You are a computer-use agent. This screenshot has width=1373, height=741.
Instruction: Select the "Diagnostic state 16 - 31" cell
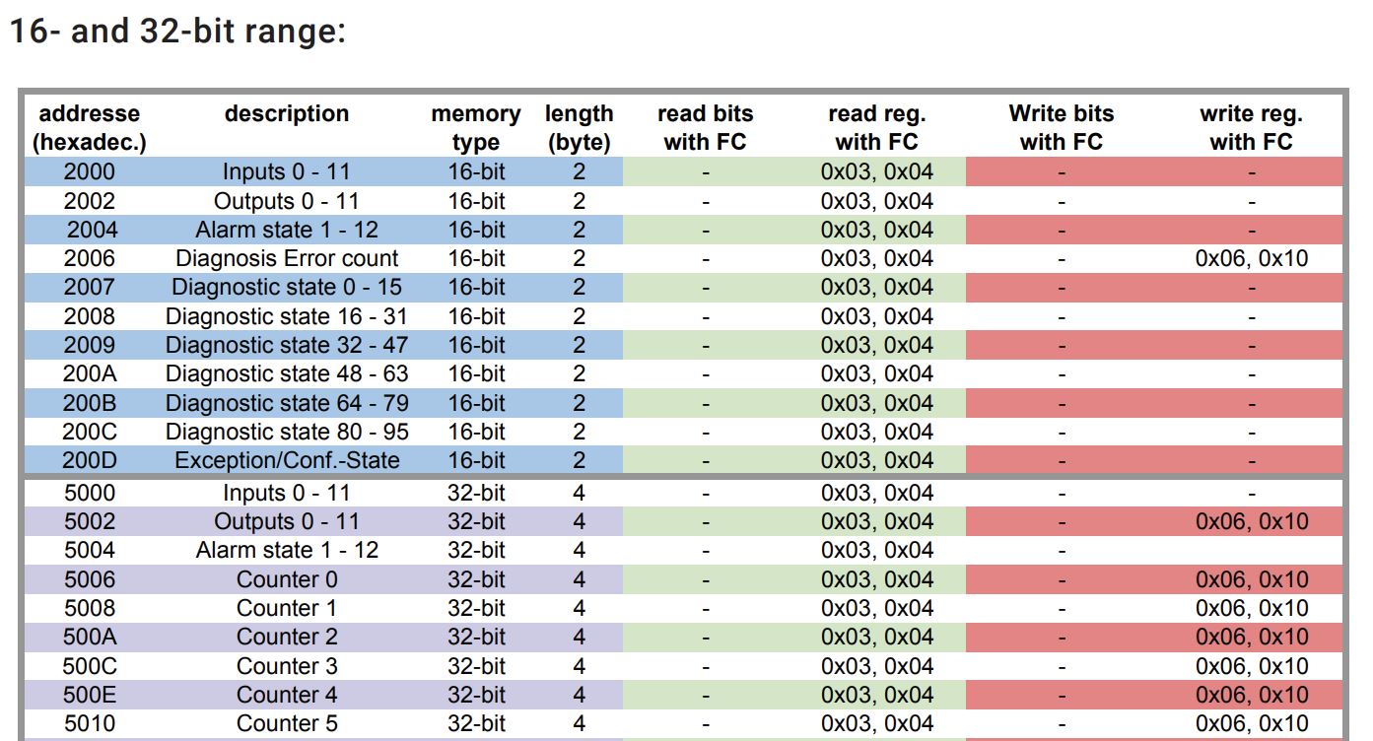point(287,317)
